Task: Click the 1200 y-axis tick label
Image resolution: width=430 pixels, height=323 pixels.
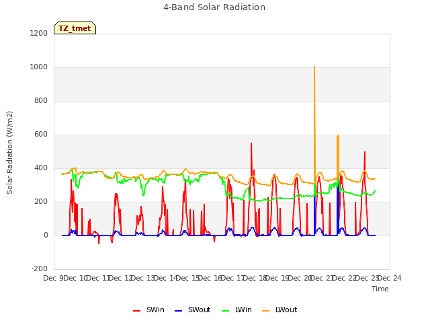Action: (x=39, y=33)
